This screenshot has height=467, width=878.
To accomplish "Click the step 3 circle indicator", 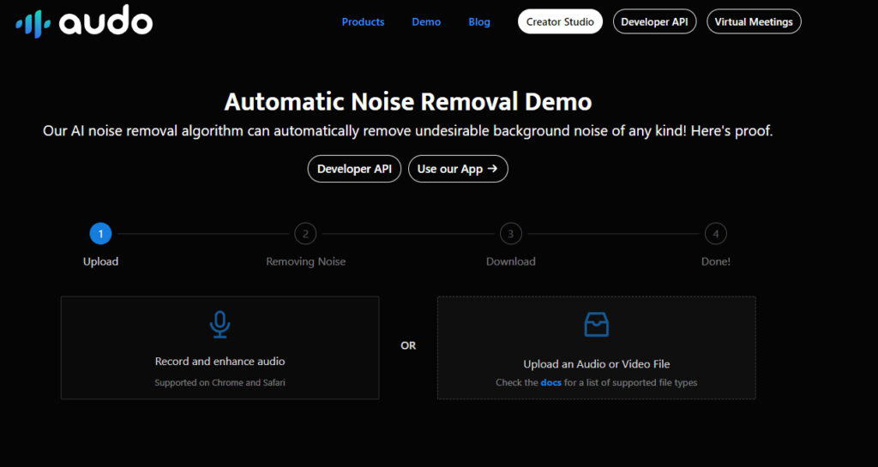I will tap(511, 233).
